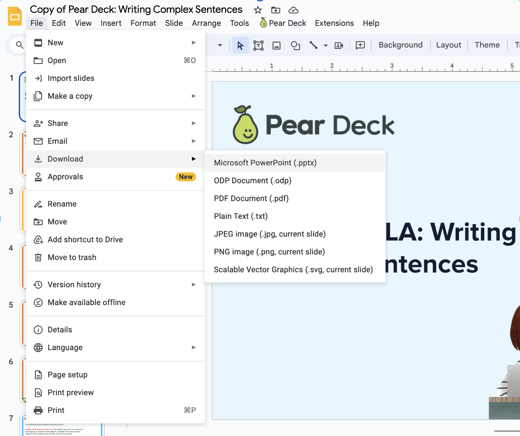Viewport: 520px width, 436px height.
Task: Insert a comment using the comment icon
Action: [360, 45]
